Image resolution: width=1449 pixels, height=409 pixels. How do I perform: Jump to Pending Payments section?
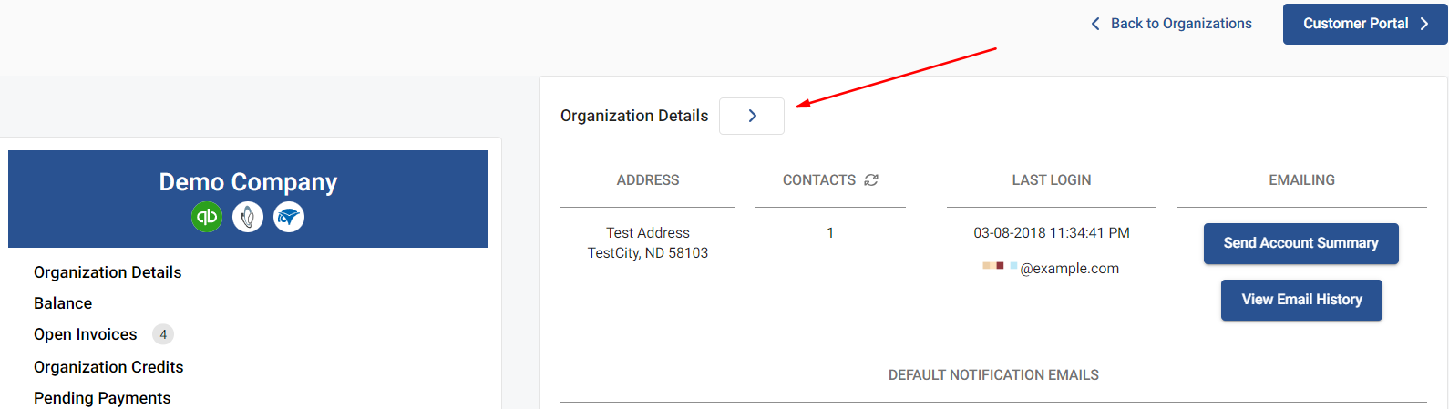coord(102,398)
